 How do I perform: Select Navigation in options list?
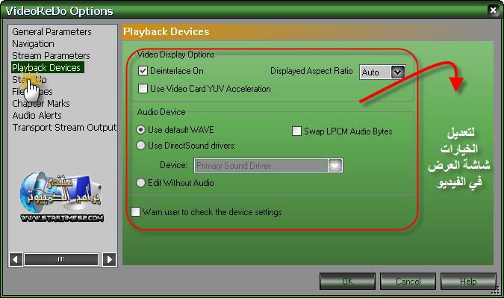(33, 44)
